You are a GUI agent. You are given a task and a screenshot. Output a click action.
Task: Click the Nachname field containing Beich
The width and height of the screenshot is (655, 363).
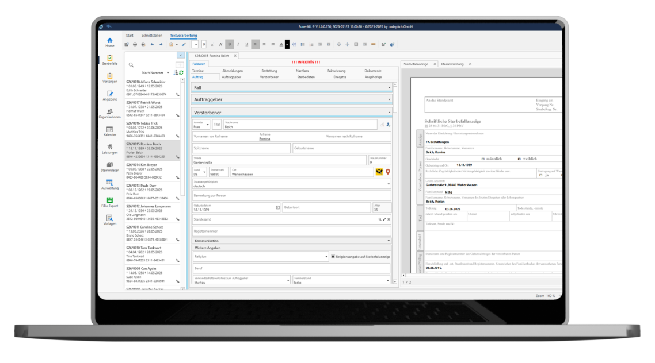click(300, 125)
